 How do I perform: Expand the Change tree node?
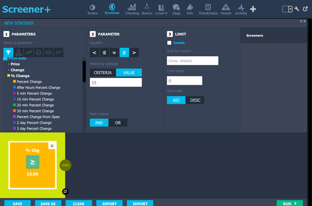9,70
